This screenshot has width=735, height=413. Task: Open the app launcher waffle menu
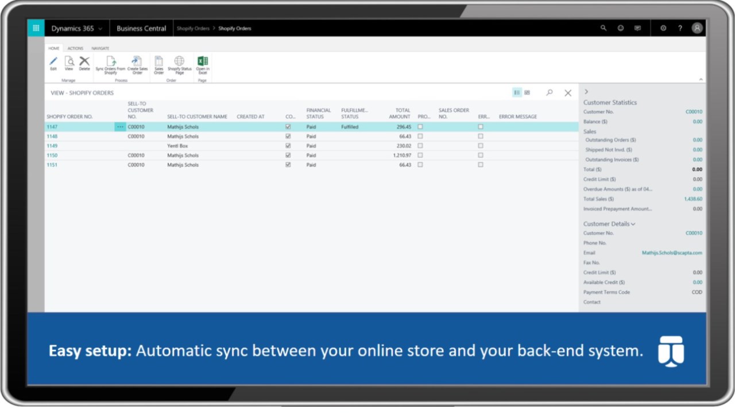(36, 28)
